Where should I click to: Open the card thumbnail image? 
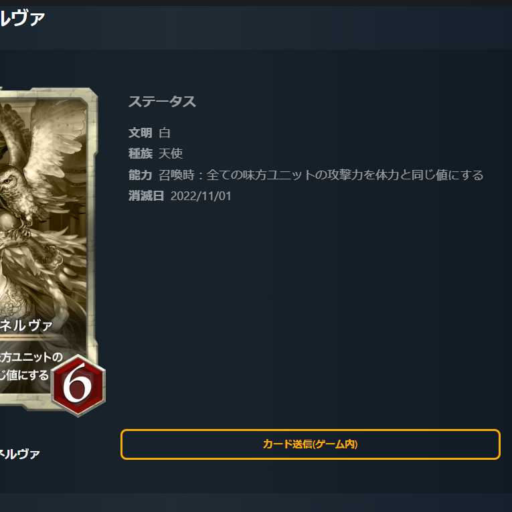coord(49,250)
